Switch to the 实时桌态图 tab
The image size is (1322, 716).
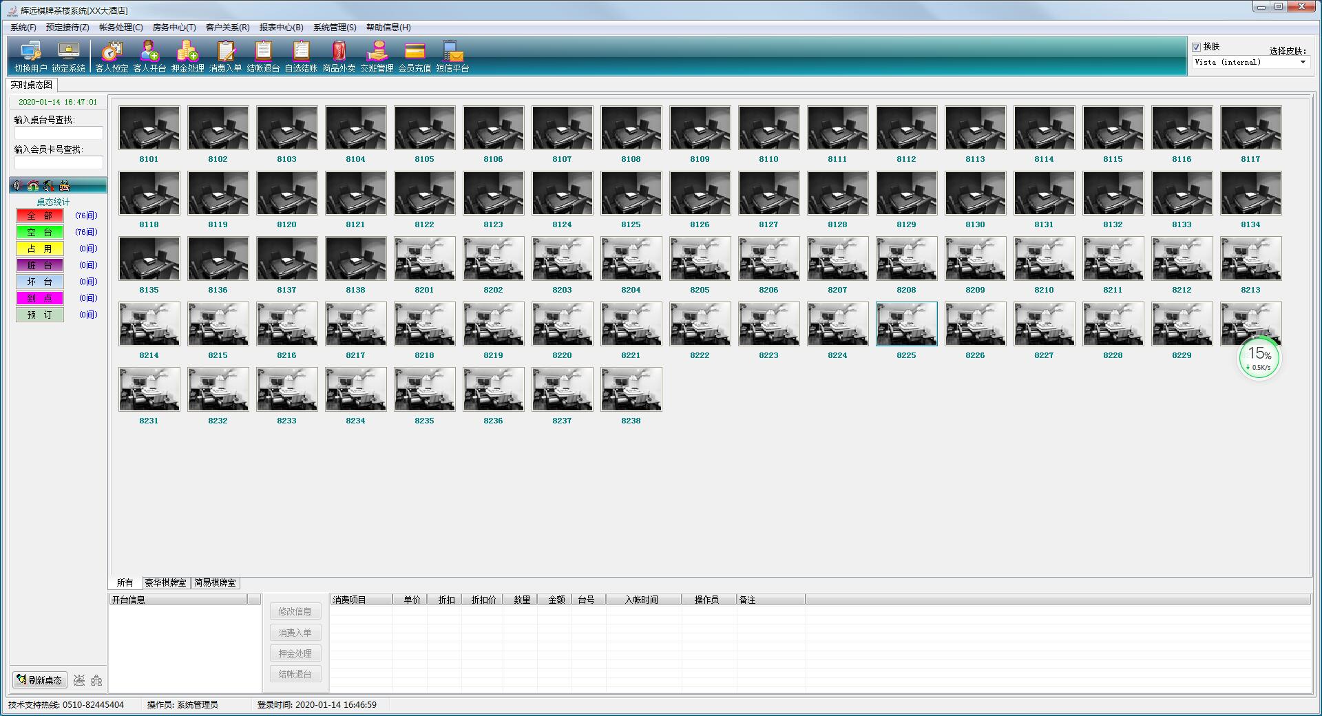32,85
